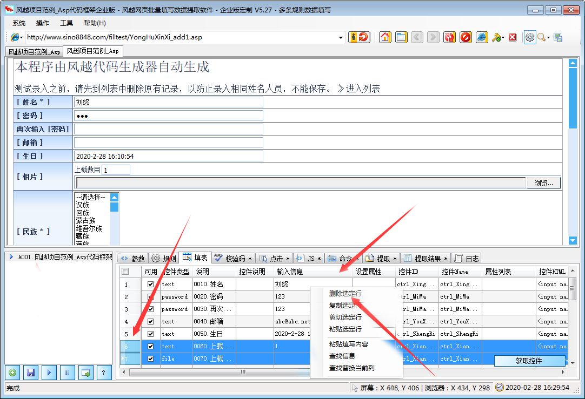Switch to the JS tab
Image resolution: width=585 pixels, height=399 pixels.
[309, 258]
